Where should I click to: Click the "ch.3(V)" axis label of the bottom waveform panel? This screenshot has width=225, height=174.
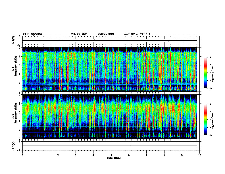(13, 146)
